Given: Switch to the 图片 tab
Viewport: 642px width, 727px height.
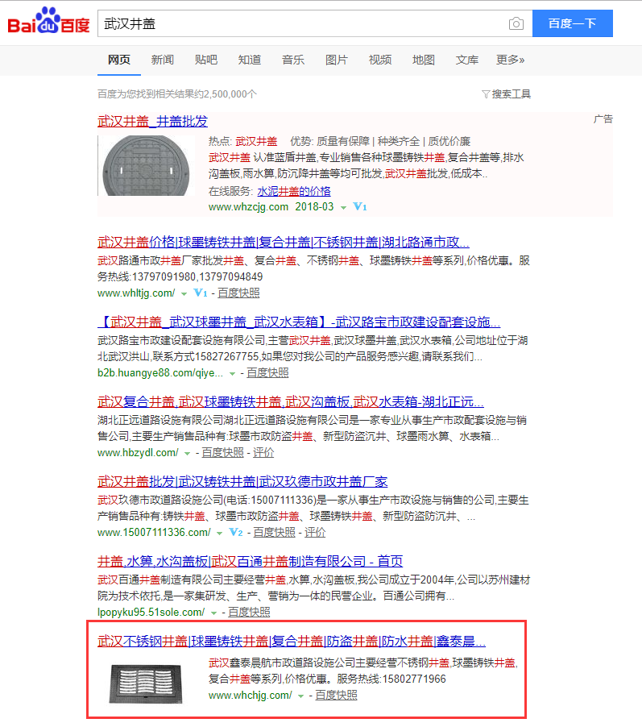Looking at the screenshot, I should (337, 60).
